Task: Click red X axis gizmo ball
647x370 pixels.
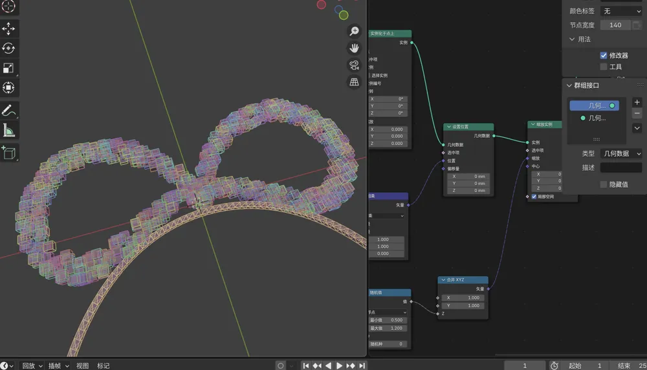Action: pyautogui.click(x=322, y=5)
